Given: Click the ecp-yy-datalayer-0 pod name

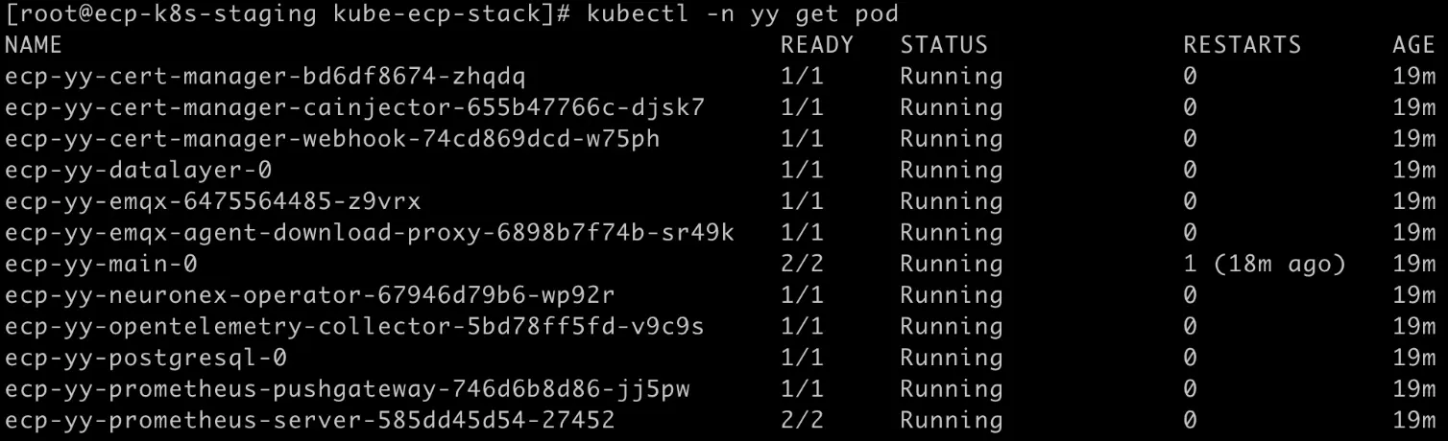Looking at the screenshot, I should pos(138,171).
